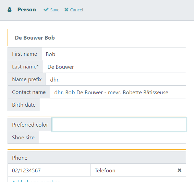Viewport: 194px width, 182px height.
Task: Click the Save checkmark icon
Action: [46, 10]
